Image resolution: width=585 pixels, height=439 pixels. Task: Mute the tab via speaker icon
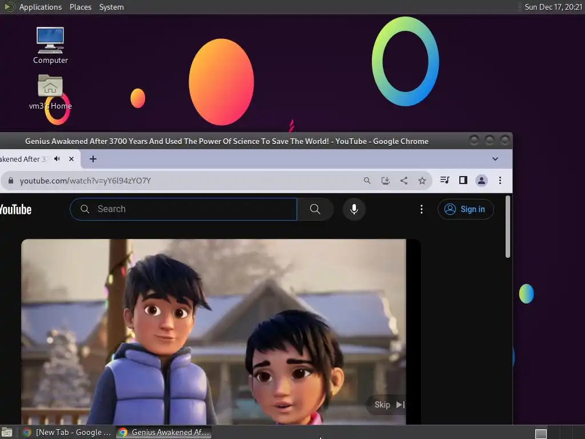[x=57, y=159]
